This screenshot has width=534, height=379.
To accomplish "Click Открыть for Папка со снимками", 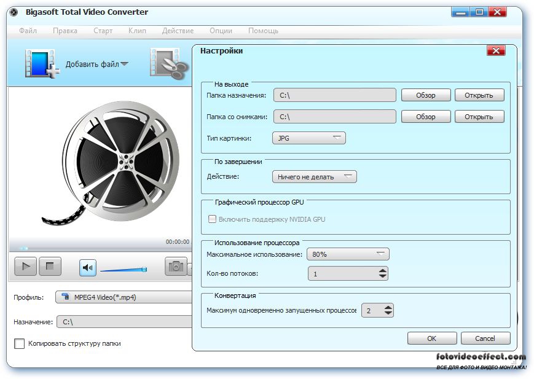I will (x=479, y=117).
